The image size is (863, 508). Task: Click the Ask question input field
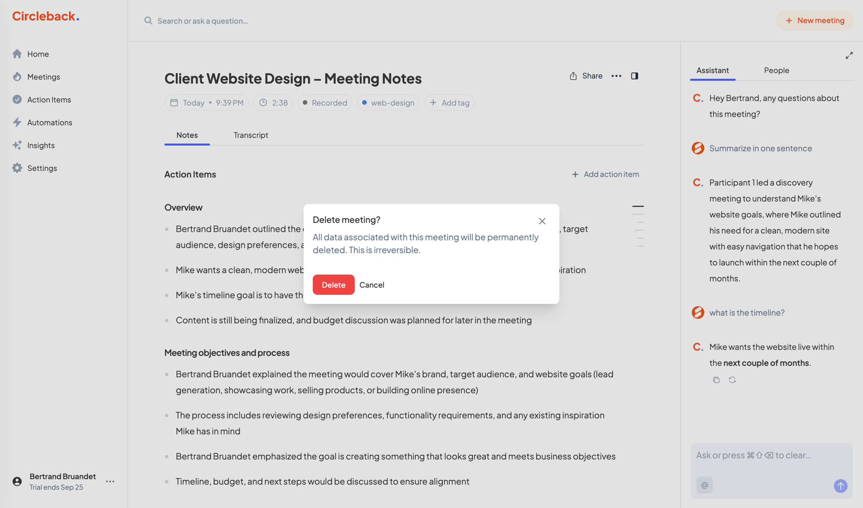[x=764, y=455]
